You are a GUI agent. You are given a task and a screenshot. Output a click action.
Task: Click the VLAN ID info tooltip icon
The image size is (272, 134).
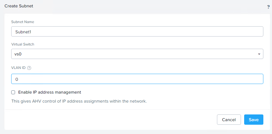[x=29, y=68]
